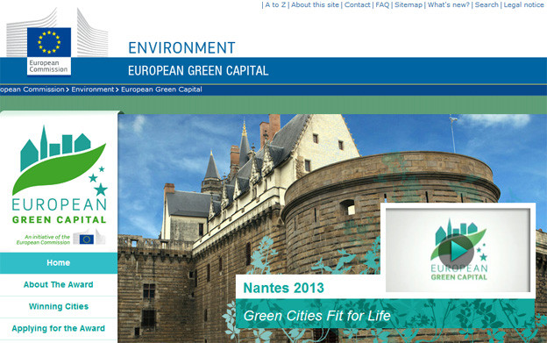This screenshot has height=343, width=547.
Task: Click the What's new? link
Action: pyautogui.click(x=449, y=5)
